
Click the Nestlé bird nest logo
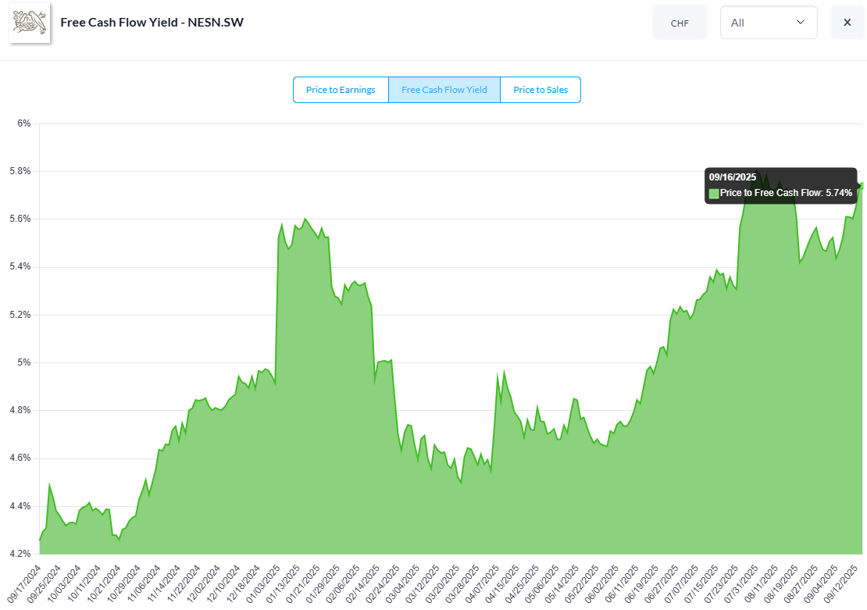click(30, 23)
